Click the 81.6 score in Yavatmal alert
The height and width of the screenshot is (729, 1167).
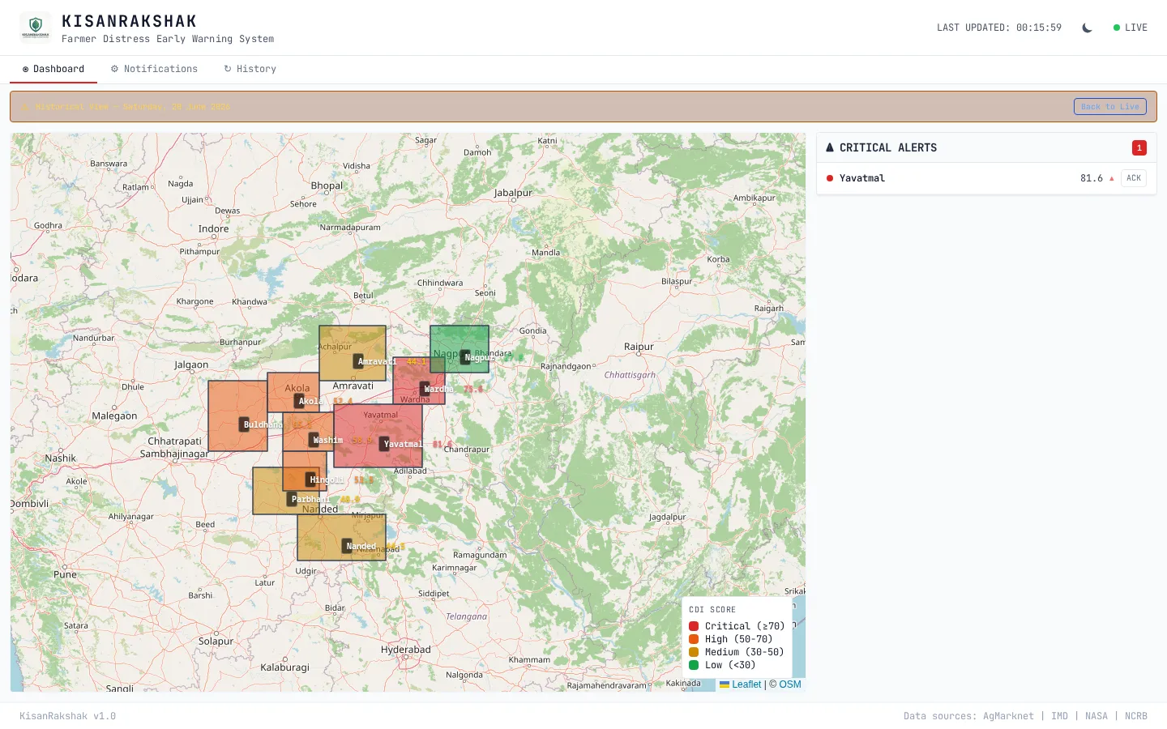[1092, 178]
